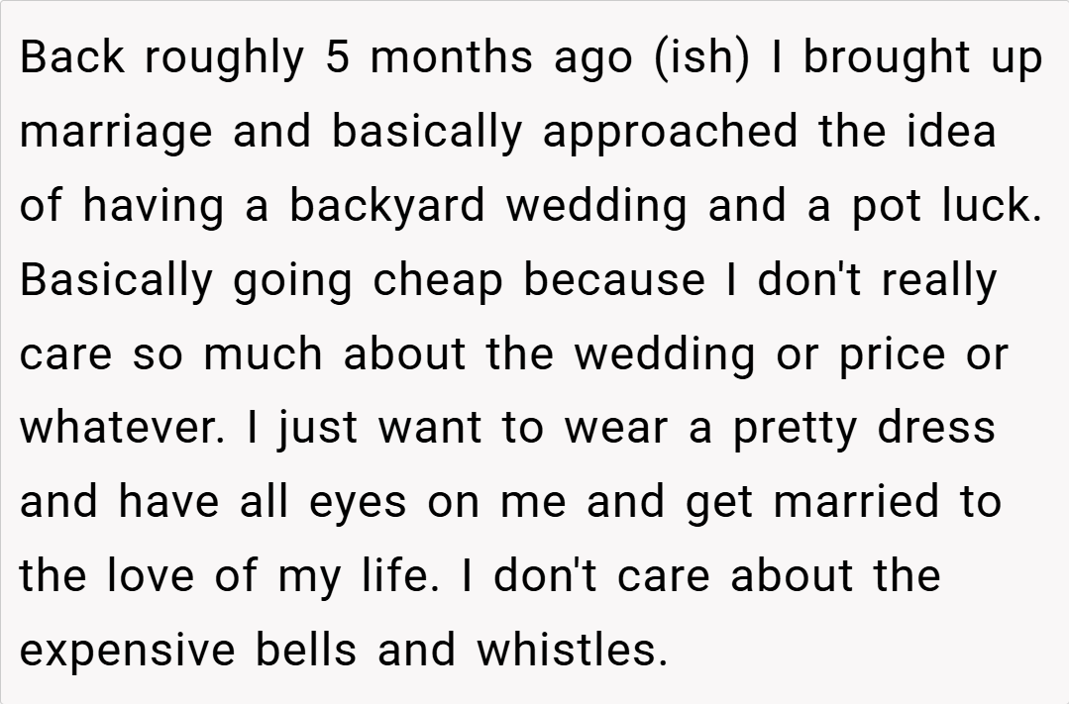Click the word "whistles" ending the paragraph
This screenshot has height=704, width=1069.
click(571, 651)
